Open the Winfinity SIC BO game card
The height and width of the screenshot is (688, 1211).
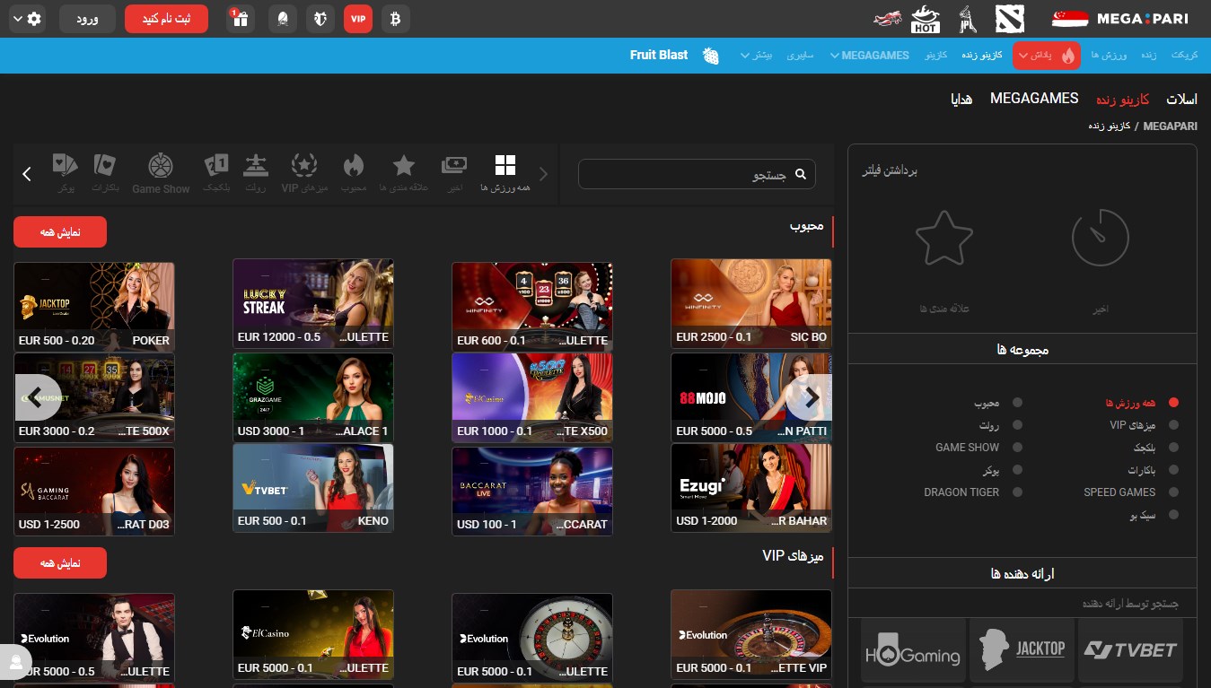click(x=751, y=304)
